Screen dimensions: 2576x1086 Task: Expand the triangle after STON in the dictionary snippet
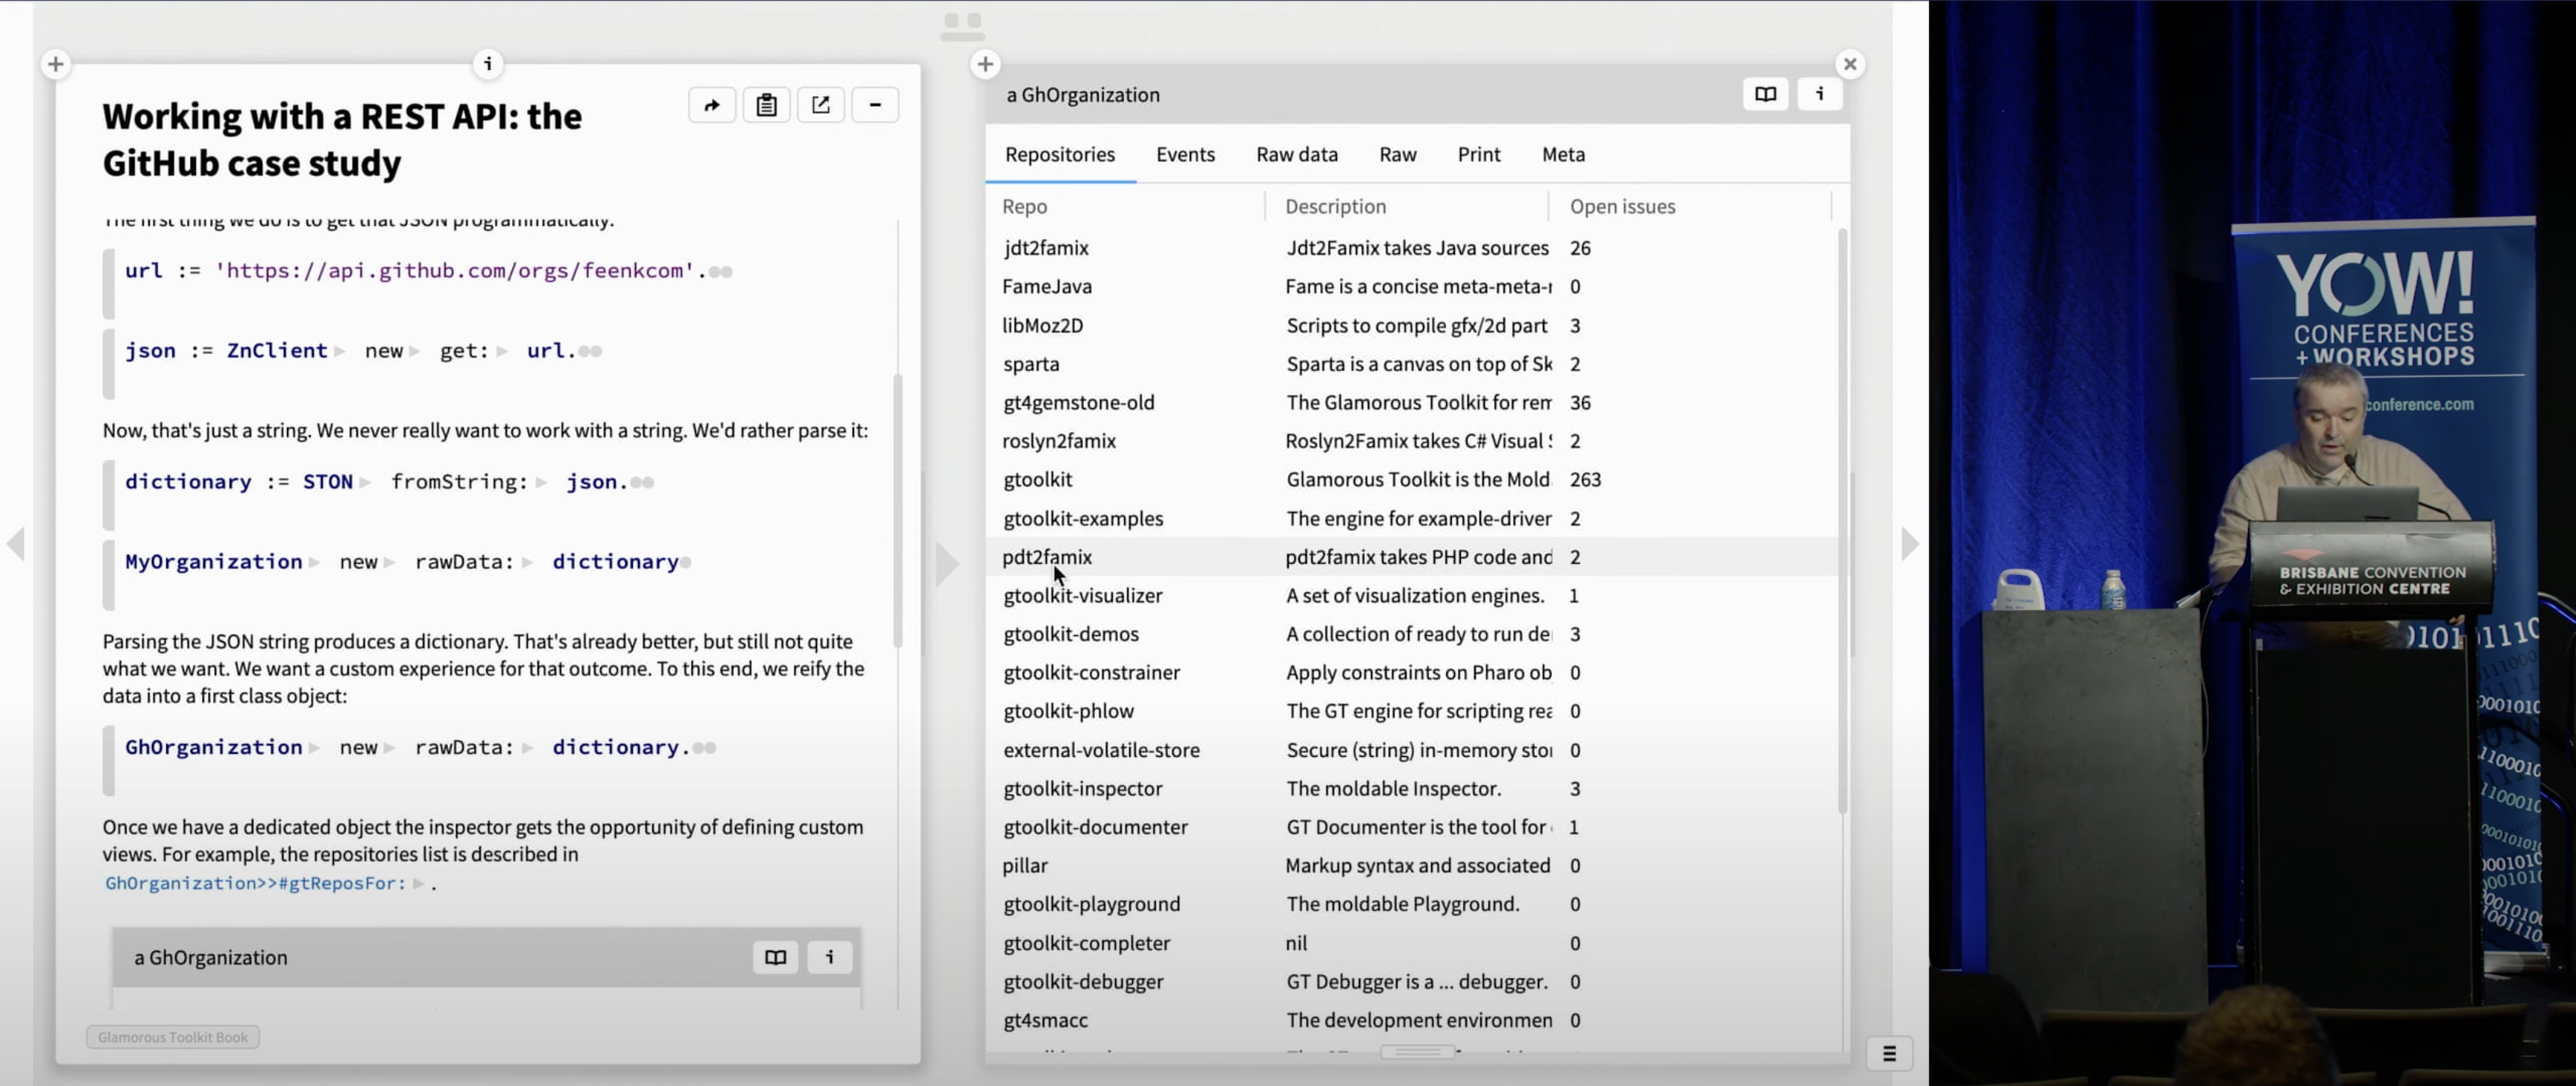(x=365, y=483)
